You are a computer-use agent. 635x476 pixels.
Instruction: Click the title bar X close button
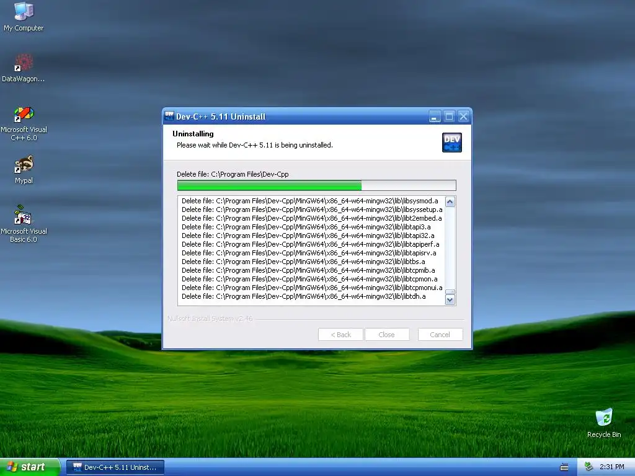(x=464, y=117)
